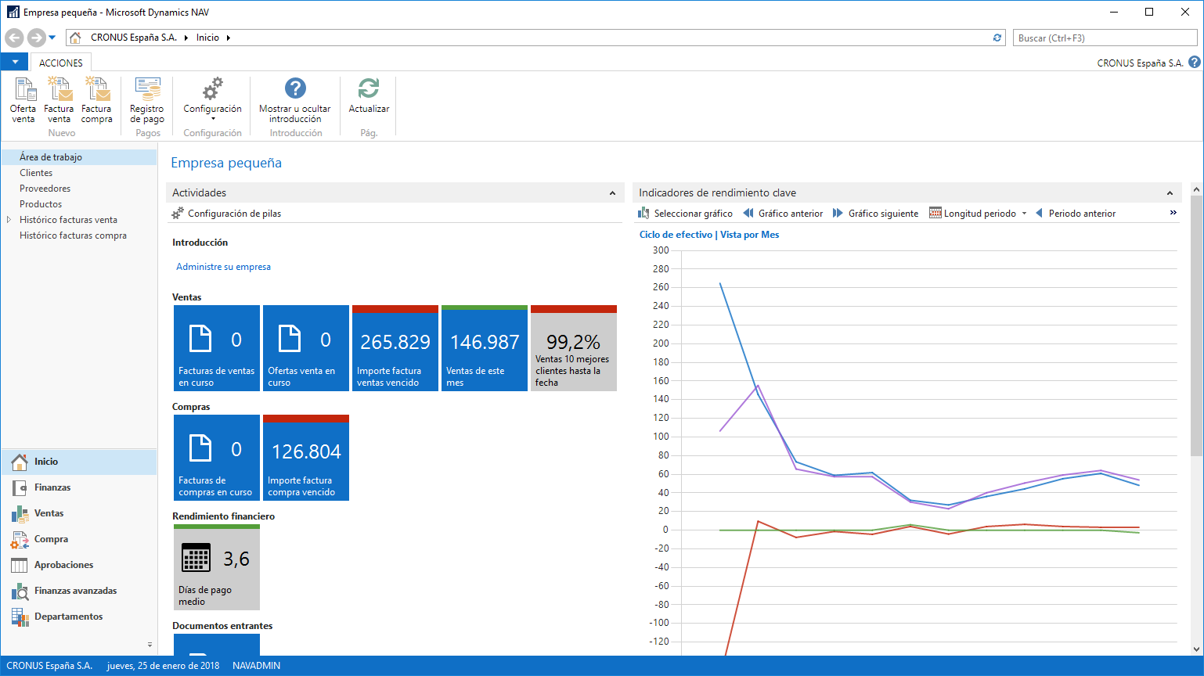Image resolution: width=1204 pixels, height=676 pixels.
Task: Open Configuración de pilas
Action: 226,214
